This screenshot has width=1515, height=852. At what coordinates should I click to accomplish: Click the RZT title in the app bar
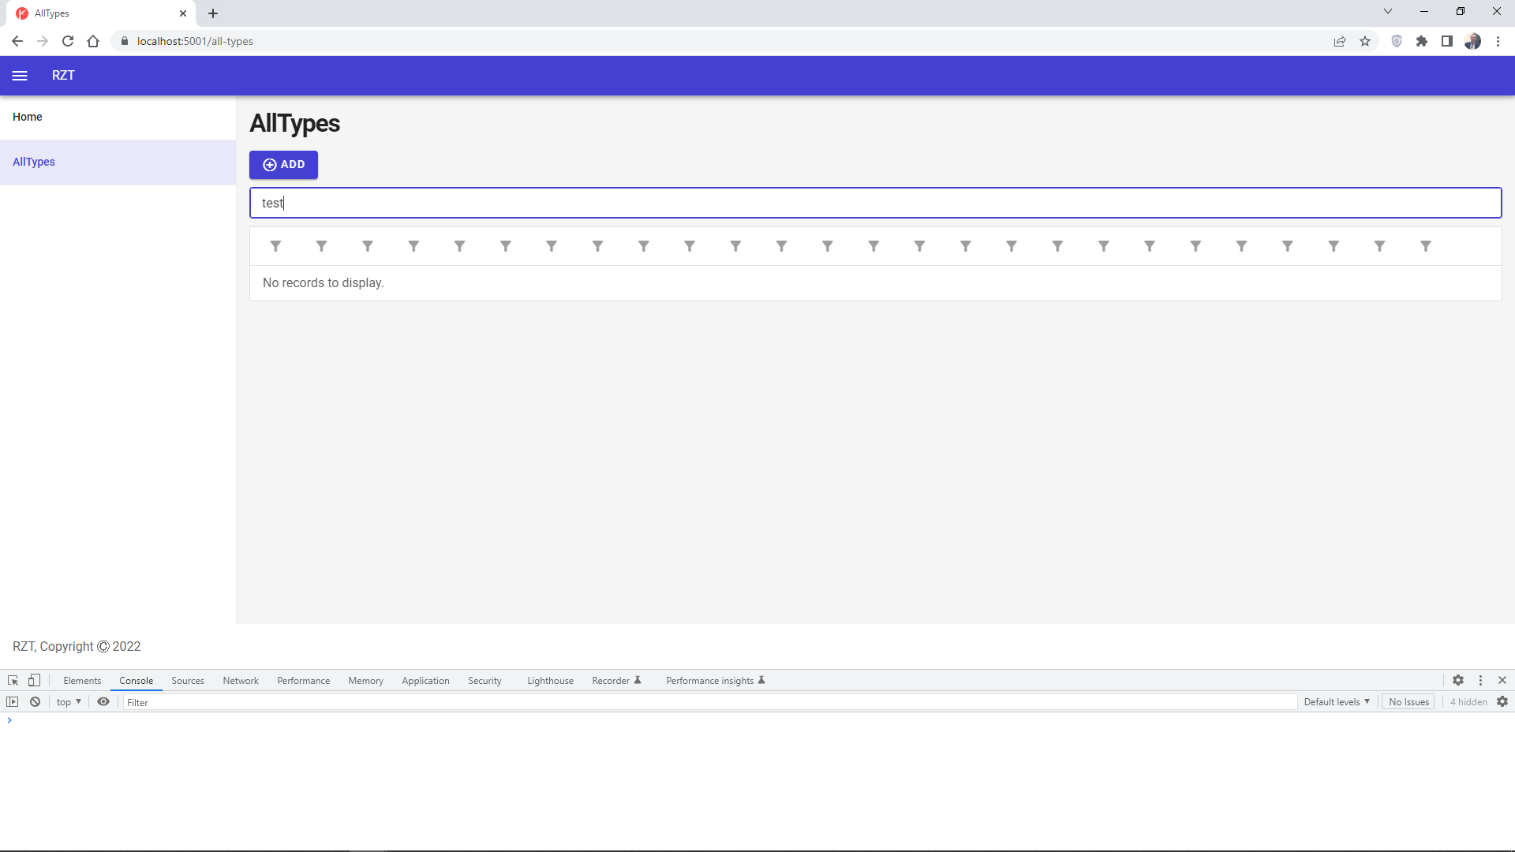coord(63,76)
